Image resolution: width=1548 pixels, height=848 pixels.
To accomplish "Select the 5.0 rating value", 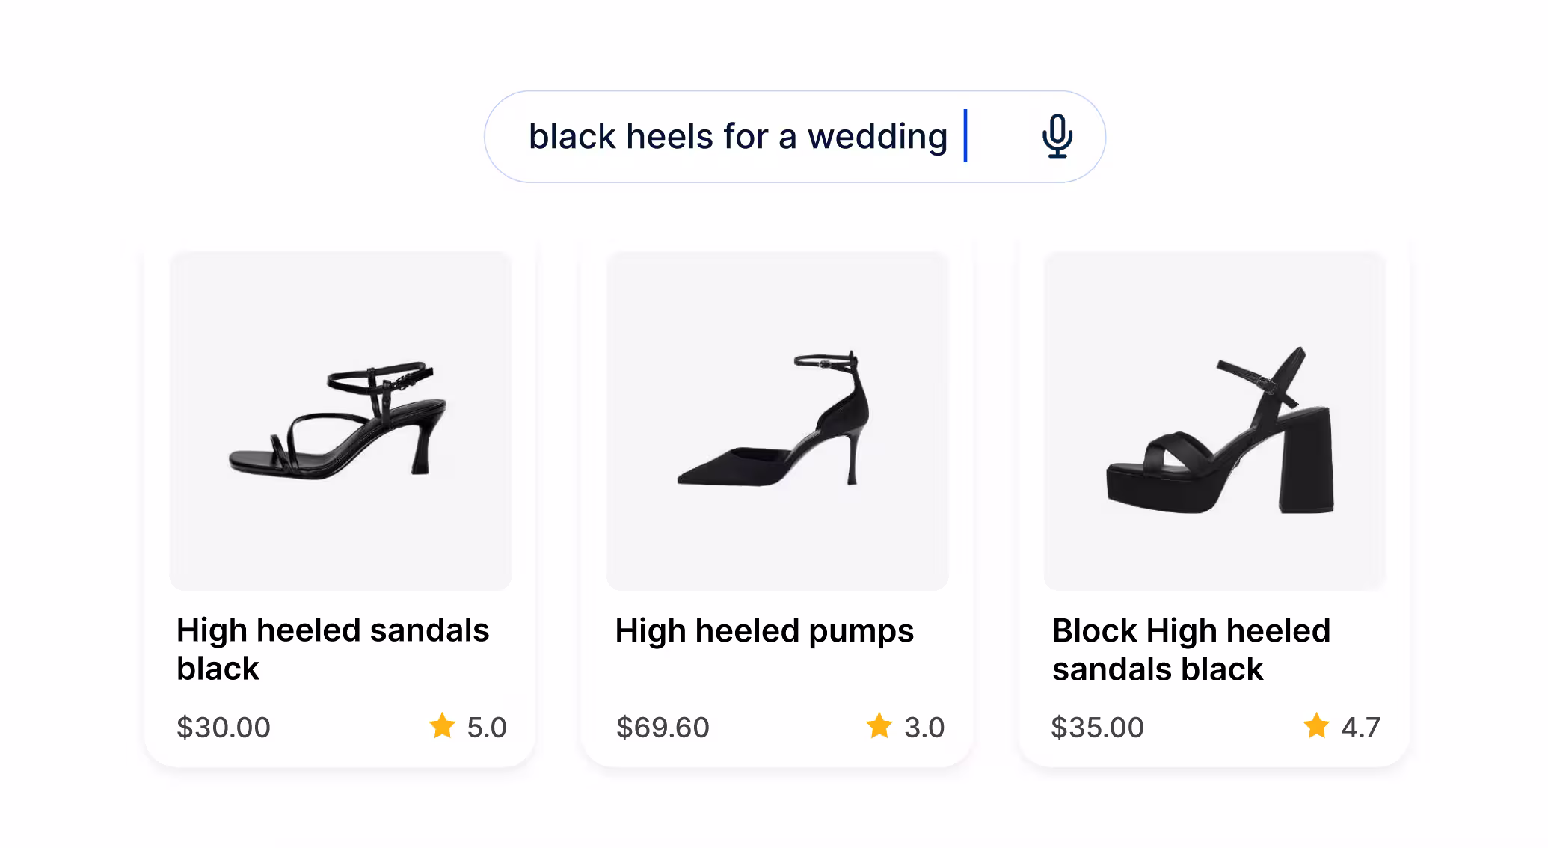I will coord(487,726).
